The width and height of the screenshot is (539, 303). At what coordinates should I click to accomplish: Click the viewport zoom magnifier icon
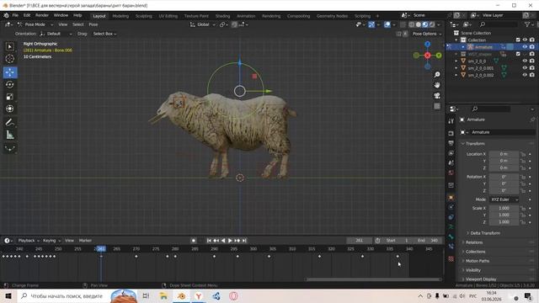[x=437, y=75]
